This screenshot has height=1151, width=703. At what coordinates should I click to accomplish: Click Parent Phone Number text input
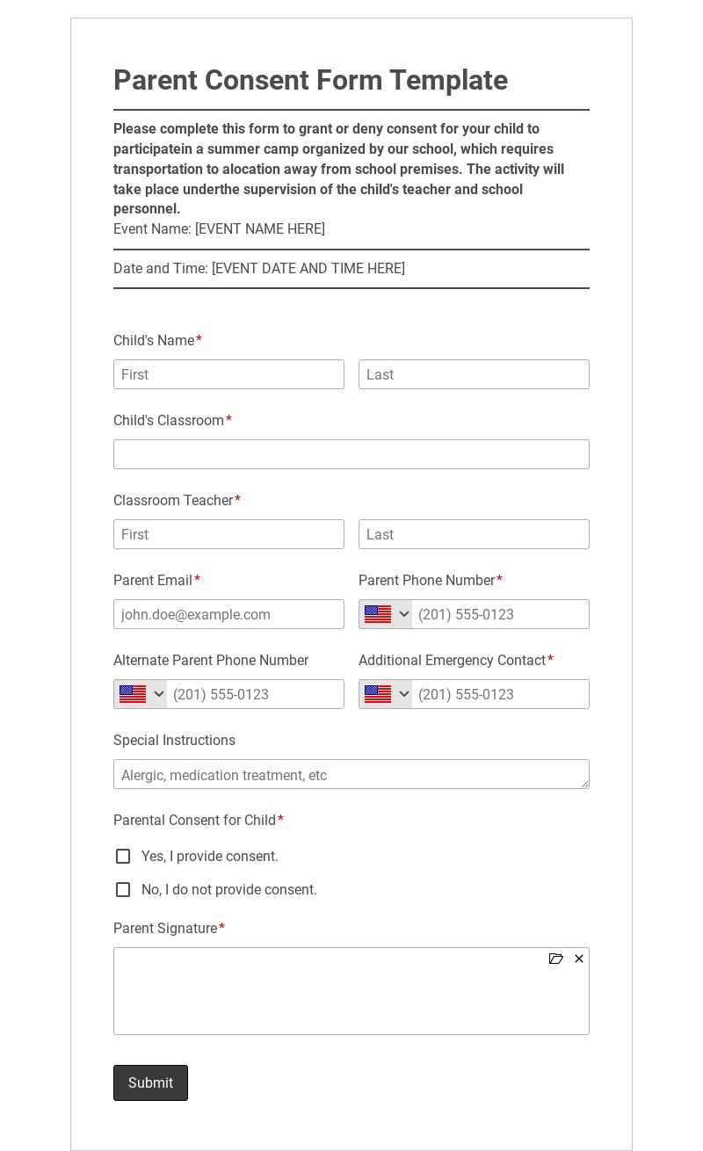coord(500,615)
